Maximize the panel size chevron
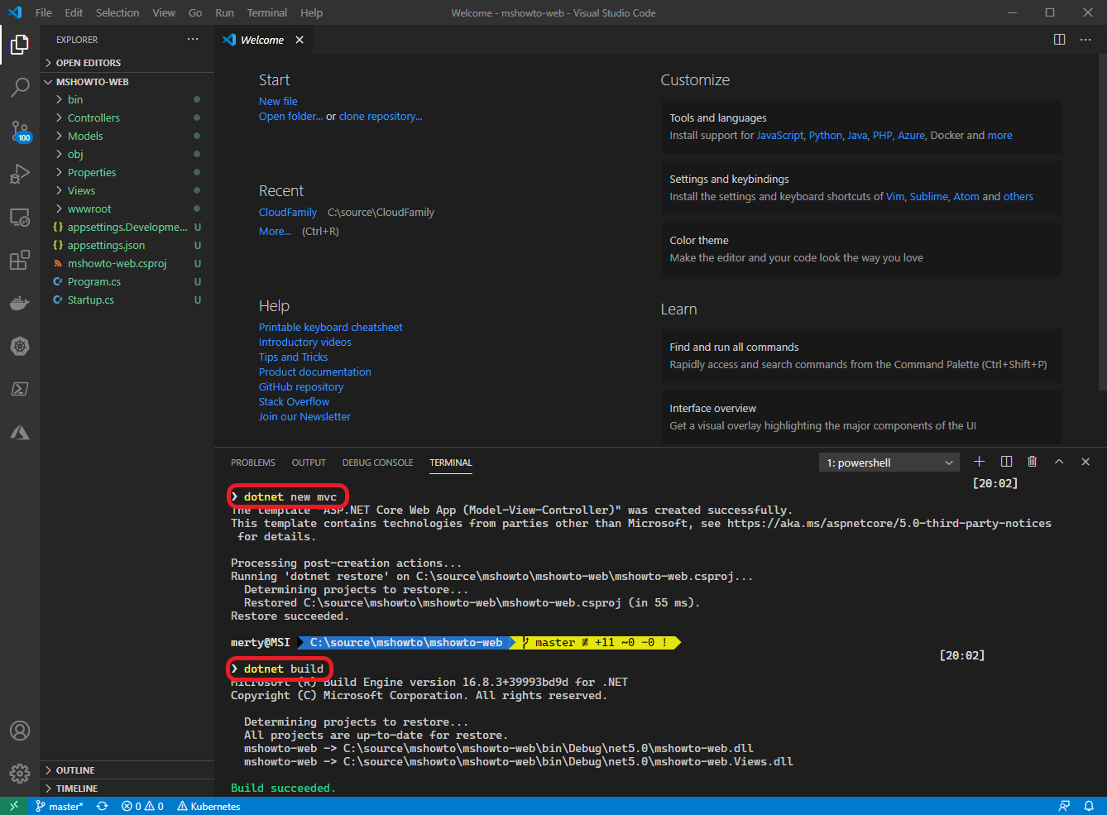Viewport: 1107px width, 815px height. (x=1059, y=462)
